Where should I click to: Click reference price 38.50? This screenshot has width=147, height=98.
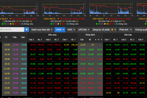[7, 64]
